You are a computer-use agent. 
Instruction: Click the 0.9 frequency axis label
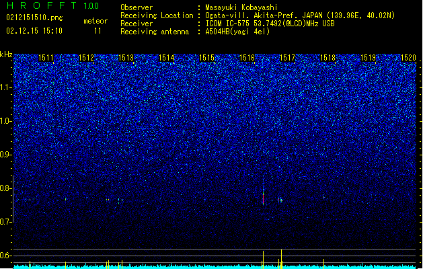pyautogui.click(x=6, y=155)
